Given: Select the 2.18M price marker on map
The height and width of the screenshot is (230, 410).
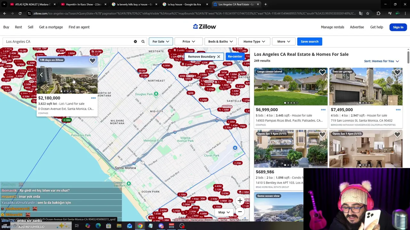Looking at the screenshot, I should 67,120.
